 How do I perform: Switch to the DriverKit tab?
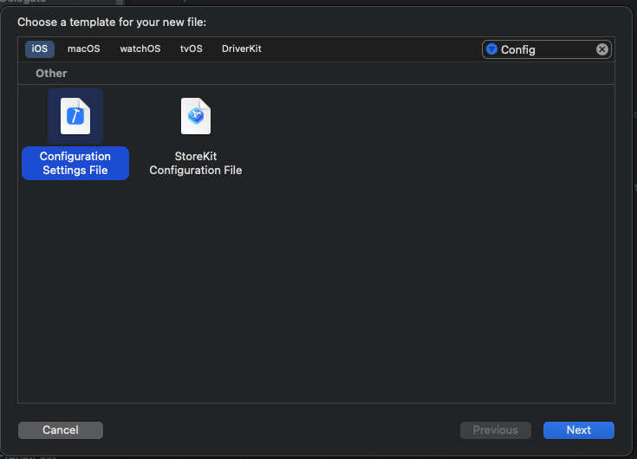[242, 48]
